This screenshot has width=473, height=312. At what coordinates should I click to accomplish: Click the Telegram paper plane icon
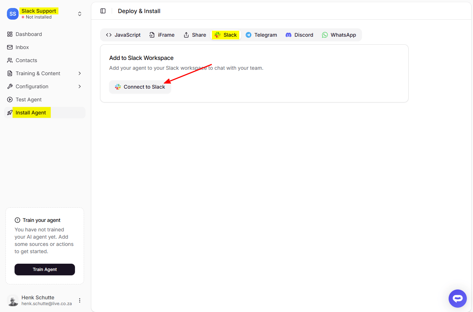click(x=249, y=35)
